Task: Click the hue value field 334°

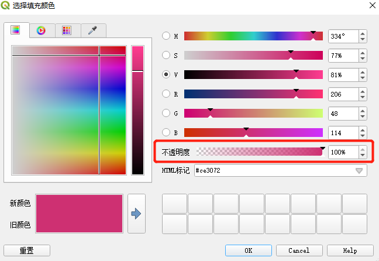Action: (x=343, y=36)
